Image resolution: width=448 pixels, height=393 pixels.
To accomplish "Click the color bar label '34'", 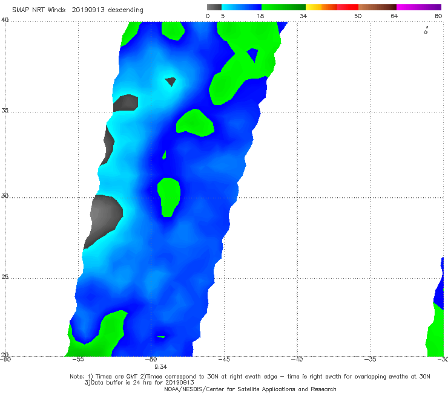I will pos(303,16).
